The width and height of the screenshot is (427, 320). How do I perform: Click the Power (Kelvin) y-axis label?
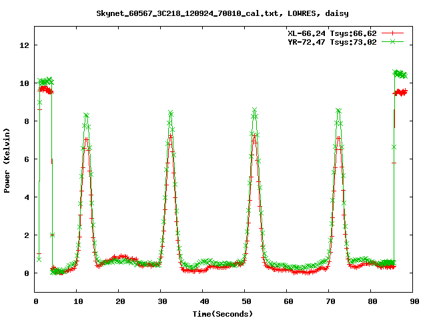[7, 161]
